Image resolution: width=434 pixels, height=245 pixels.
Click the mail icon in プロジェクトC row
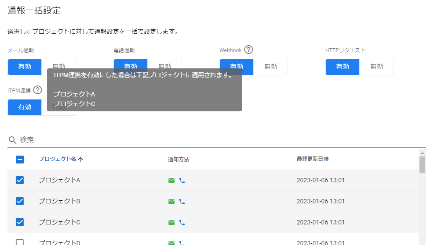(171, 223)
